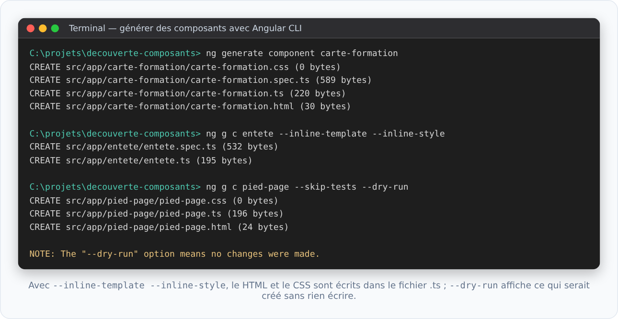618x319 pixels.
Task: Select the carte-formation.ts (220 bytes) line
Action: (188, 93)
